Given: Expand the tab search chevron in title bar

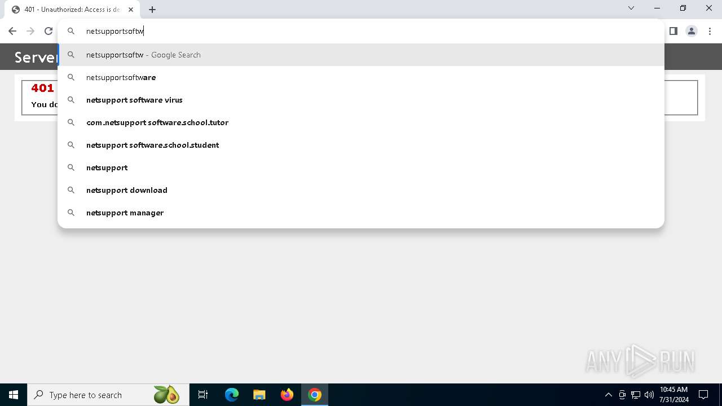Looking at the screenshot, I should coord(631,8).
